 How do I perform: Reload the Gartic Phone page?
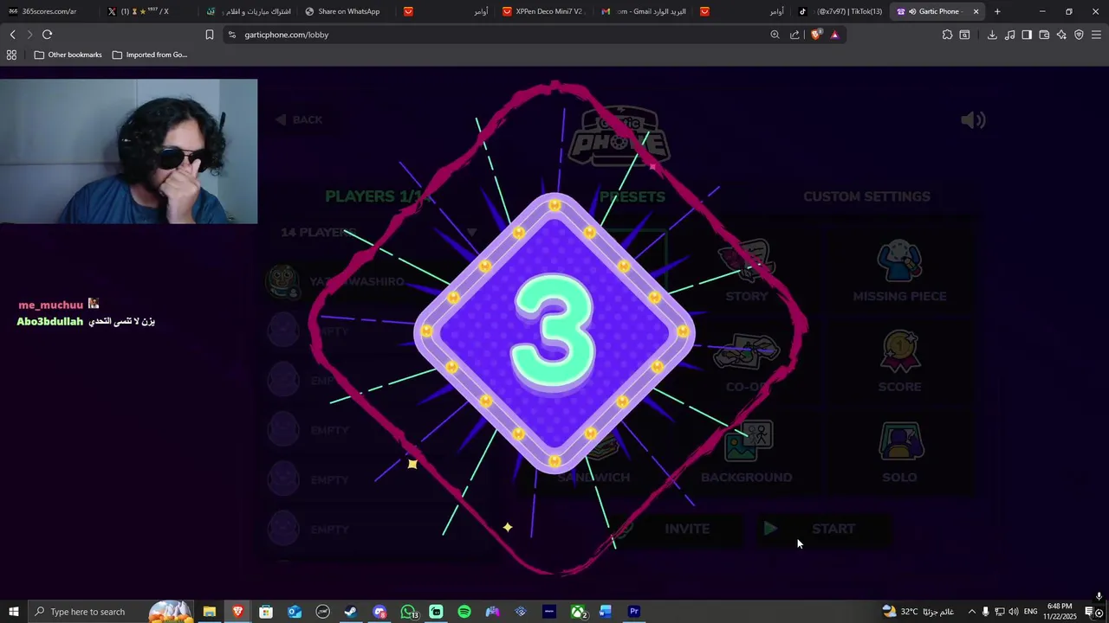point(47,35)
